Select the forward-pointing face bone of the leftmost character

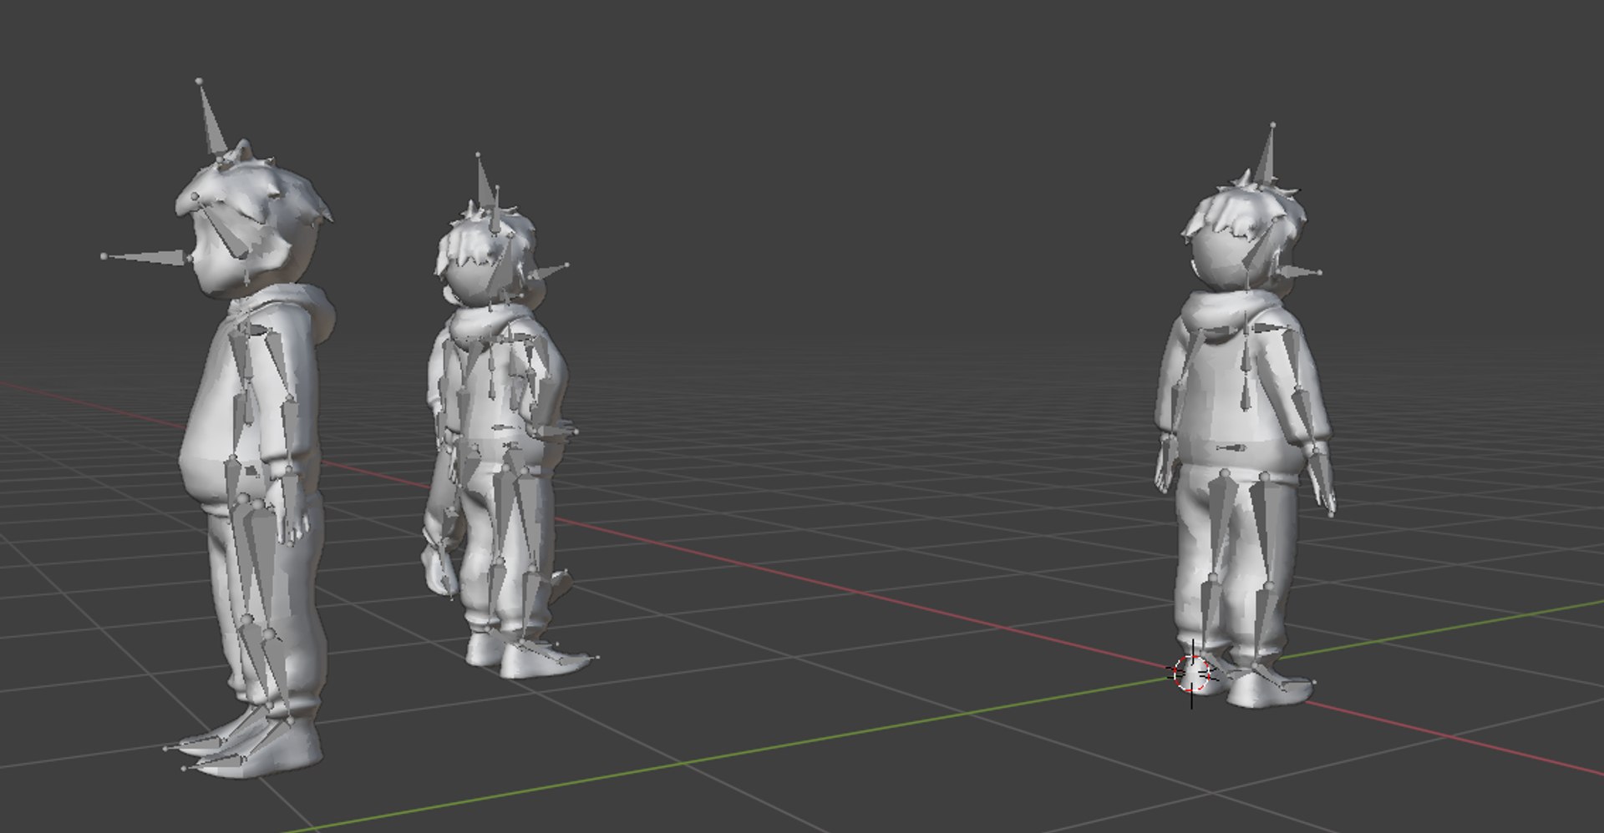(x=148, y=257)
